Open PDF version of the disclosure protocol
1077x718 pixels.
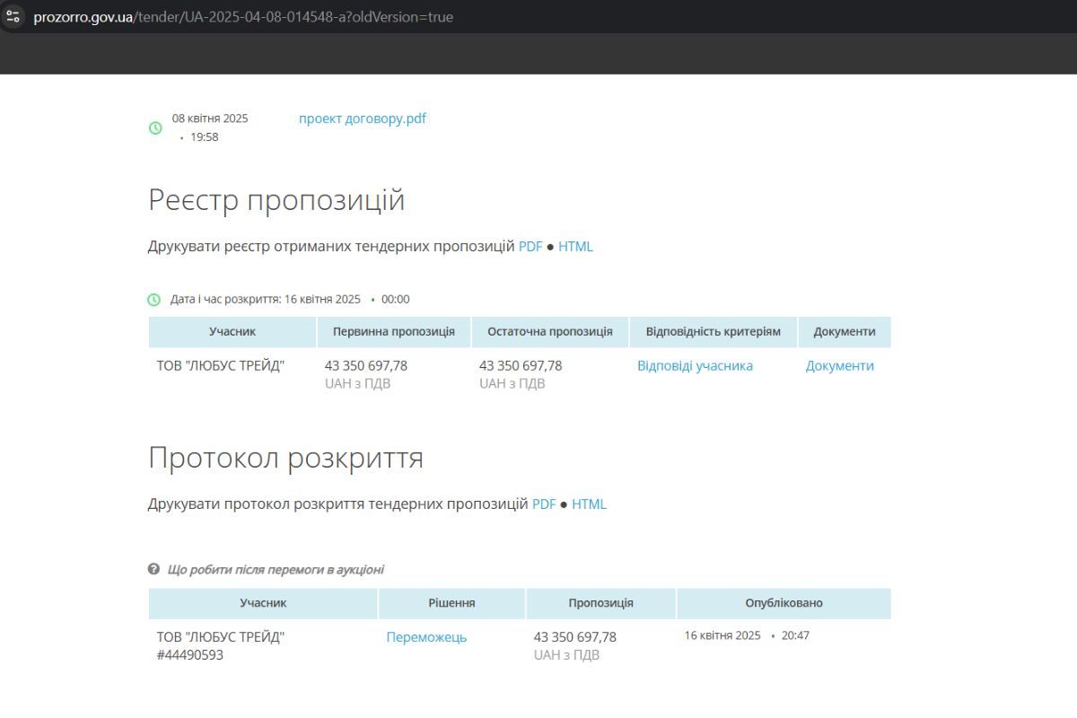click(544, 503)
